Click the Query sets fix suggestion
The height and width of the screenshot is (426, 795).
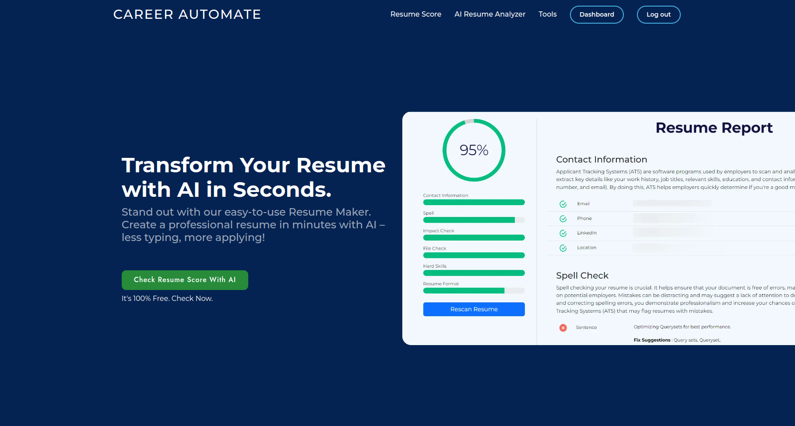click(685, 340)
